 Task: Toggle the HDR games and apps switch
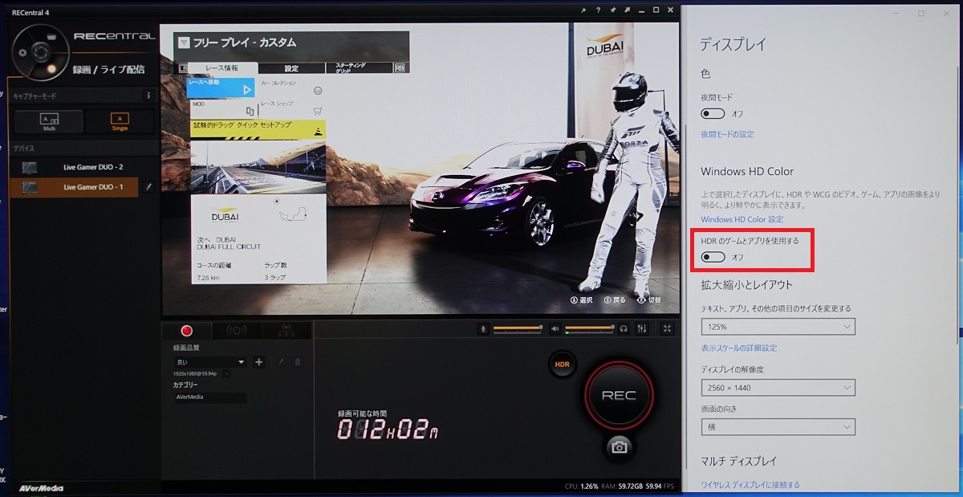[x=713, y=257]
